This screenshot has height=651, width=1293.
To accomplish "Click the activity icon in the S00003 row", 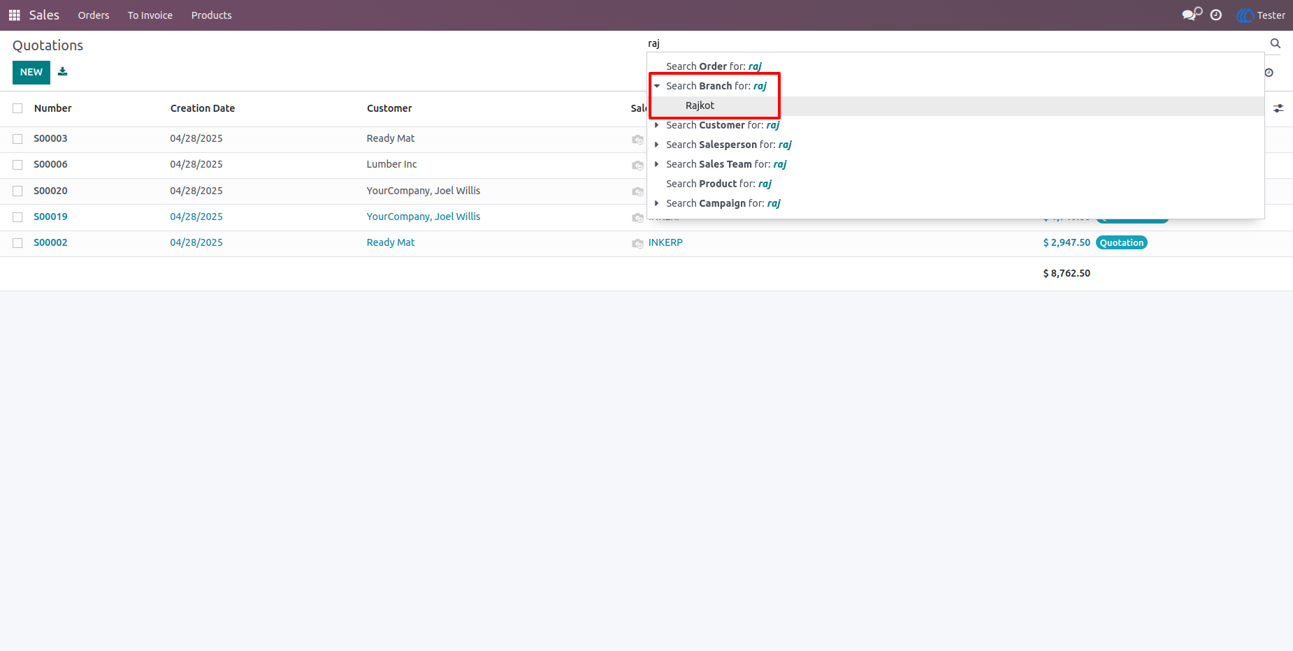I will point(637,139).
